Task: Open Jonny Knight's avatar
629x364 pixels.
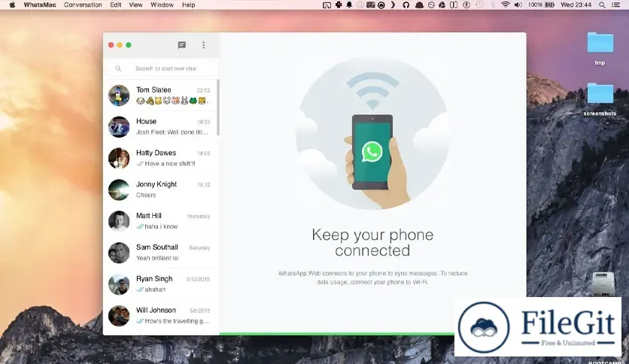Action: pyautogui.click(x=119, y=190)
